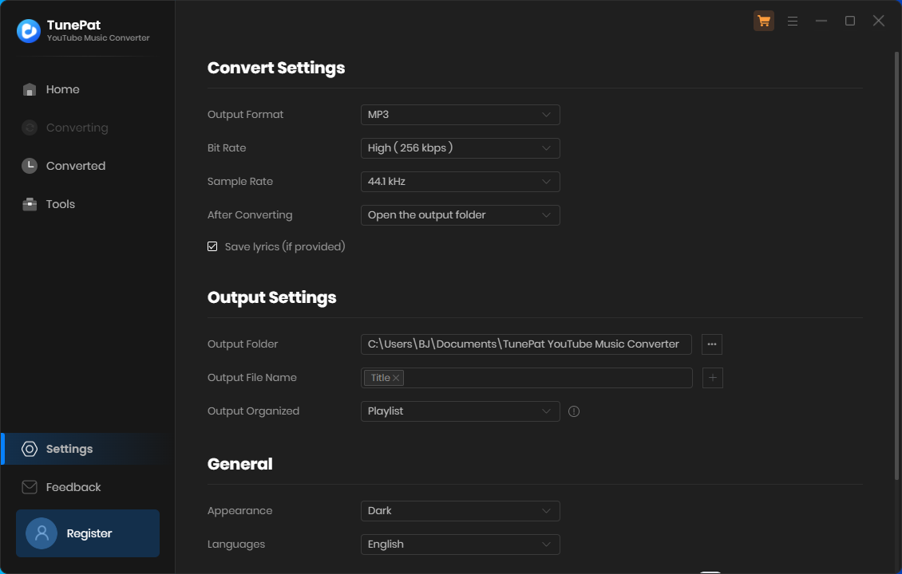Open the Bit Rate dropdown
This screenshot has width=902, height=574.
(x=461, y=148)
